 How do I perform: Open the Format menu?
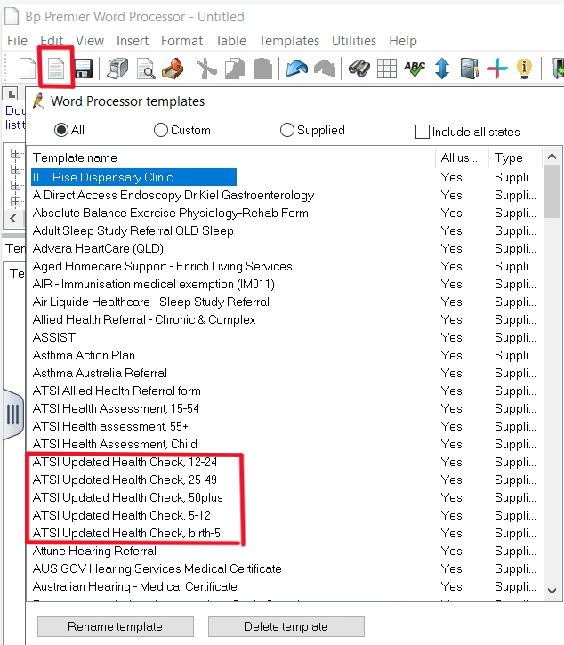[181, 41]
